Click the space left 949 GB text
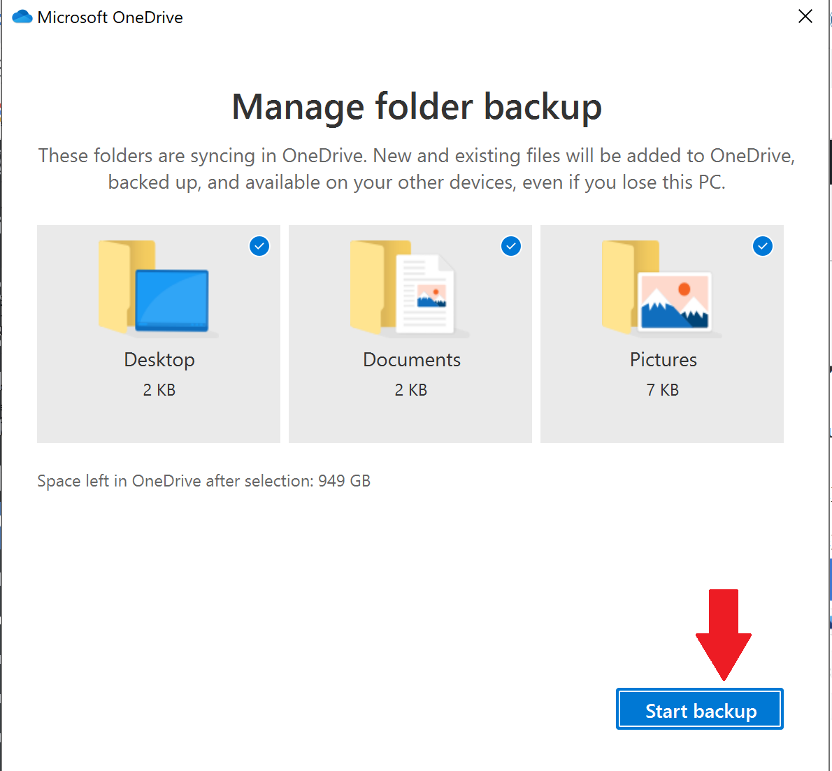This screenshot has height=771, width=832. coord(203,481)
